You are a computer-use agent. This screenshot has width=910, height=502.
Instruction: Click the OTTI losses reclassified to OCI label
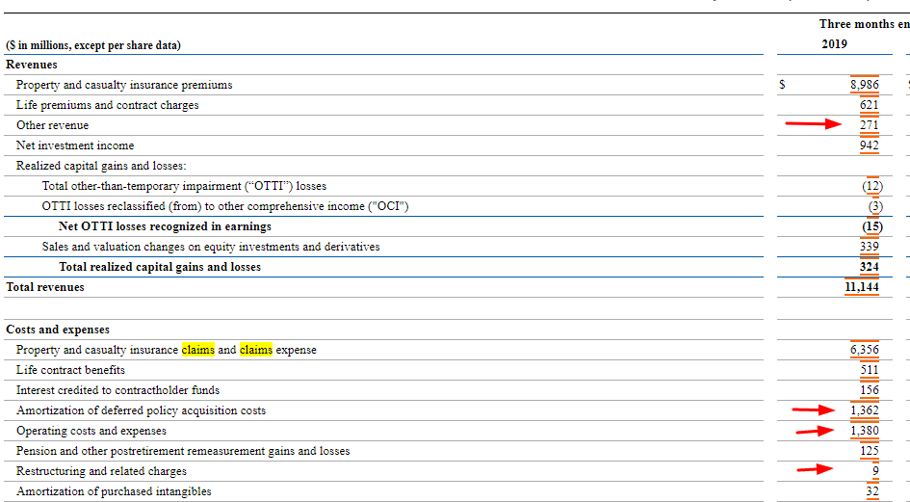225,206
